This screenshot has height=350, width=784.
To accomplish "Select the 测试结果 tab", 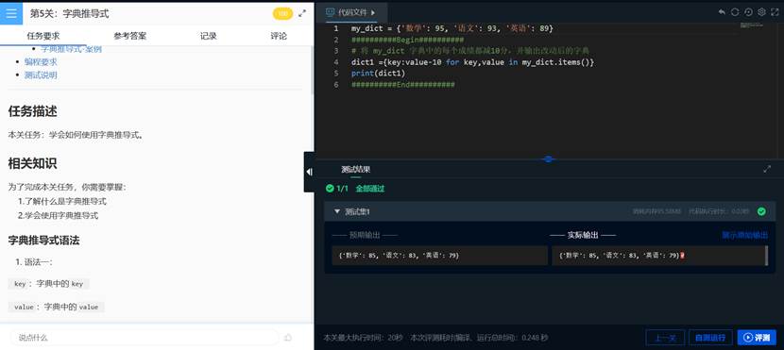I will [355, 169].
